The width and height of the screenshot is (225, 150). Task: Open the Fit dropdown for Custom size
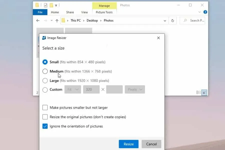pyautogui.click(x=72, y=89)
